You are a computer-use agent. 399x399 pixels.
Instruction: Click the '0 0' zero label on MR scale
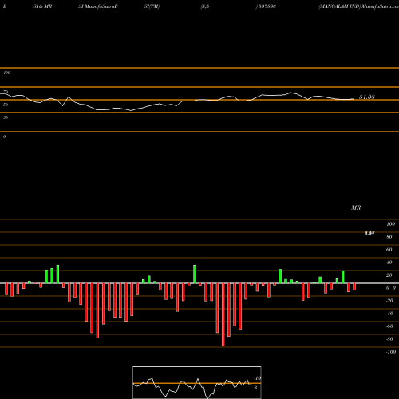point(391,288)
